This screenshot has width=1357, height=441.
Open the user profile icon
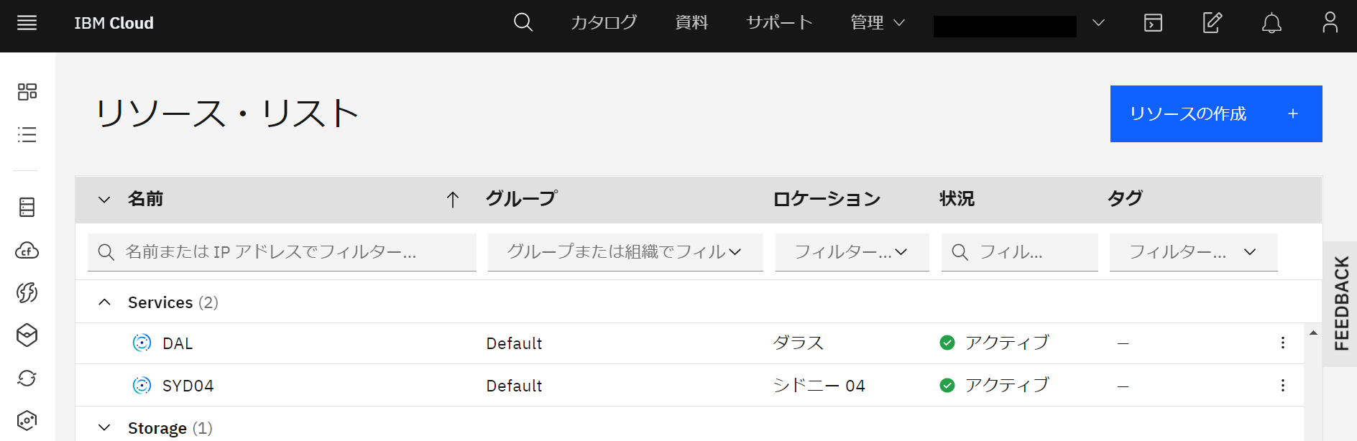click(x=1330, y=23)
